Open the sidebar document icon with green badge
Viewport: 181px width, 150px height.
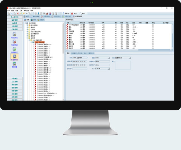coord(14,50)
